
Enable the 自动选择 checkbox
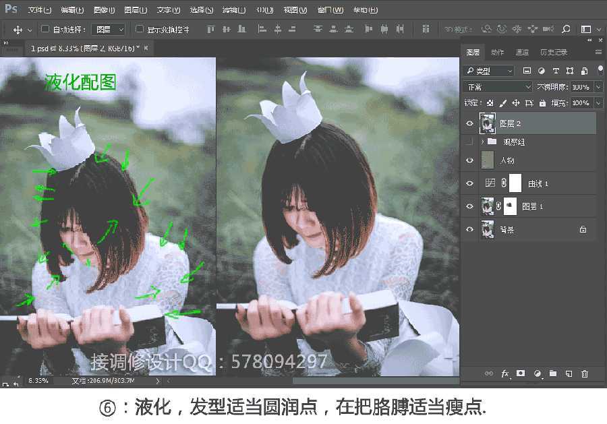pyautogui.click(x=42, y=29)
